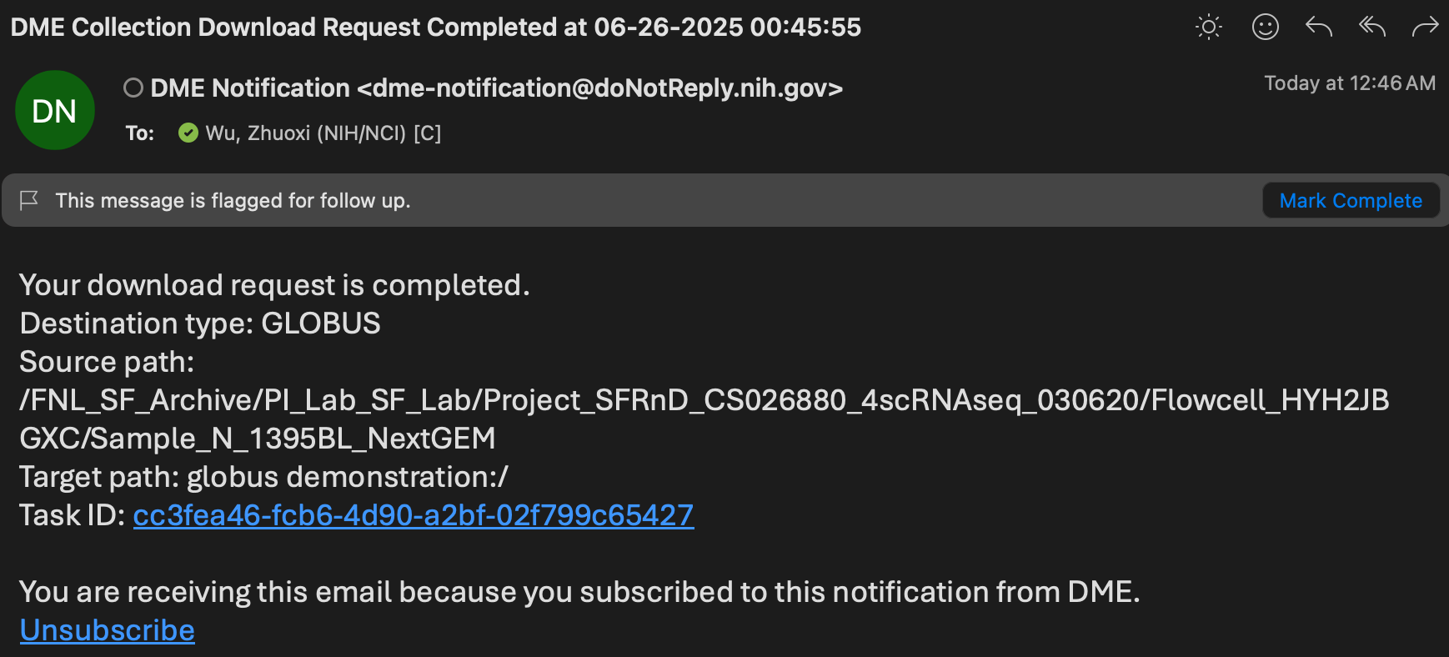Click recipient Wu, Zhuoxi (NIH/NCI) [C]

click(x=323, y=133)
